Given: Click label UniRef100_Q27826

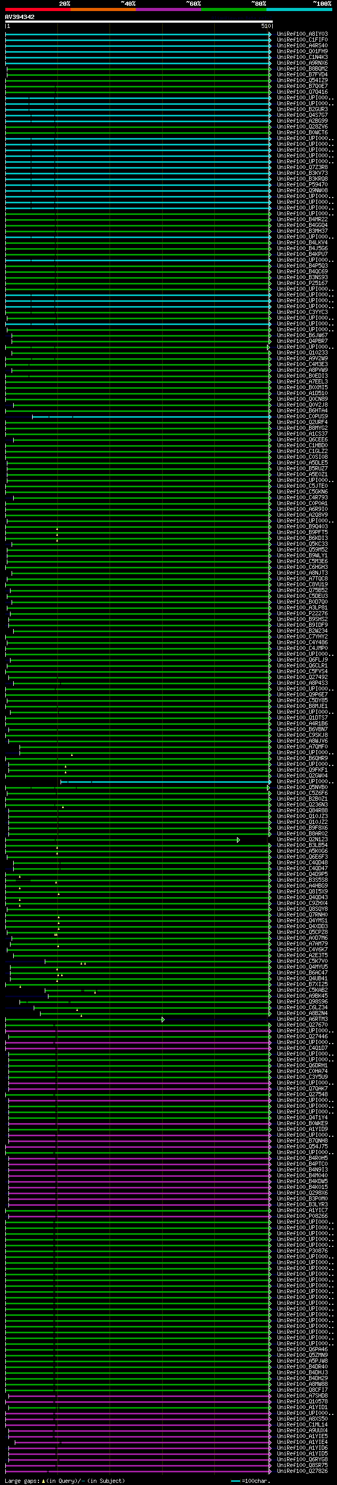Looking at the screenshot, I should (302, 1471).
